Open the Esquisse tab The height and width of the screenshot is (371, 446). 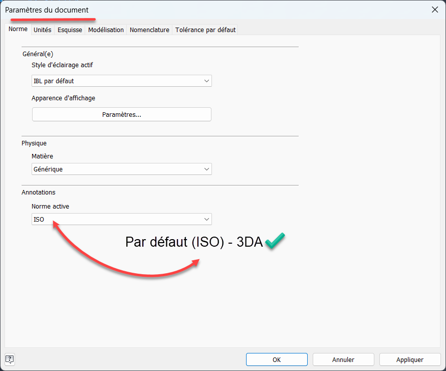[70, 30]
